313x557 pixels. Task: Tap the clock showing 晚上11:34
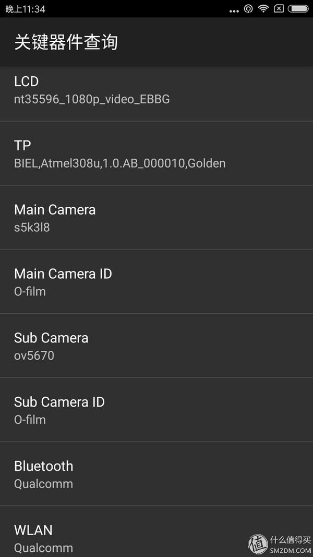pos(25,9)
